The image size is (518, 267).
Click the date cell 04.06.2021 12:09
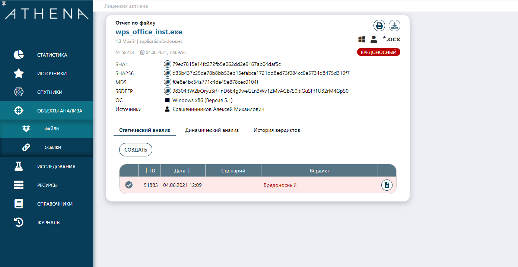tap(182, 185)
